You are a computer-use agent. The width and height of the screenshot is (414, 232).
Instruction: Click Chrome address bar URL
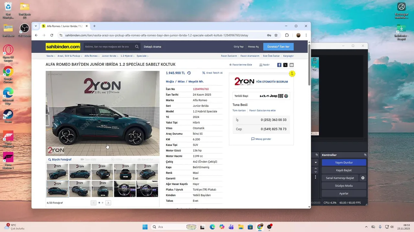157,35
